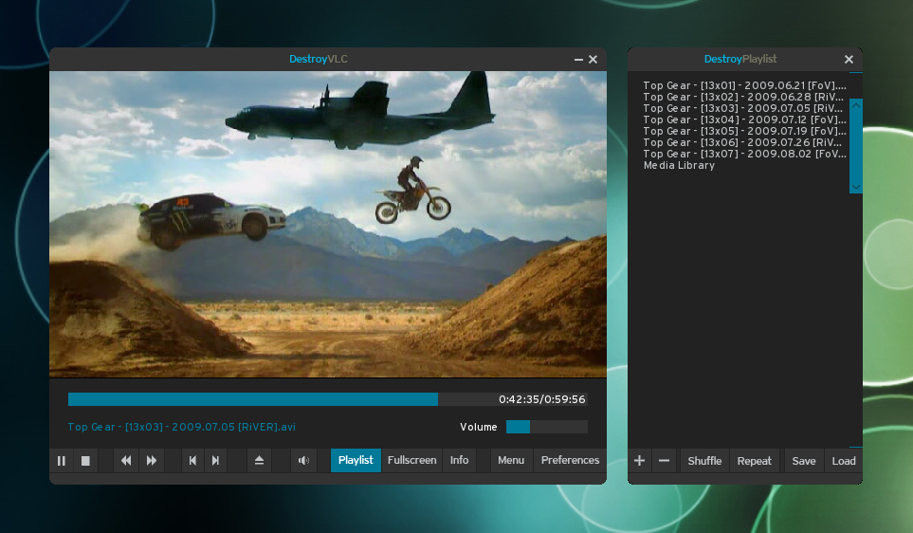The width and height of the screenshot is (913, 533).
Task: Open the Menu button
Action: coord(511,460)
